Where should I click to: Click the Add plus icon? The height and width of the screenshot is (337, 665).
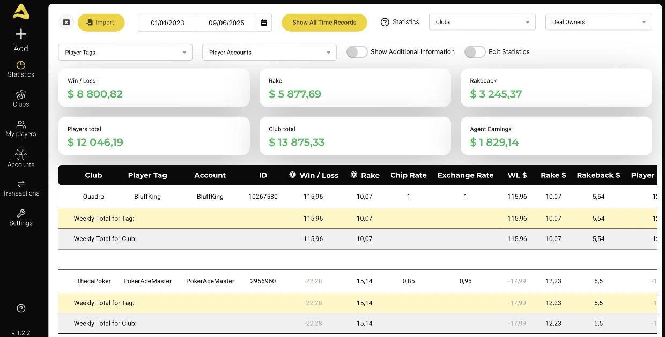21,34
